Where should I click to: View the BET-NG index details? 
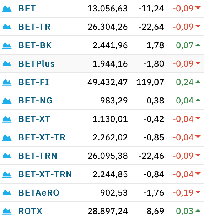[x=36, y=101]
